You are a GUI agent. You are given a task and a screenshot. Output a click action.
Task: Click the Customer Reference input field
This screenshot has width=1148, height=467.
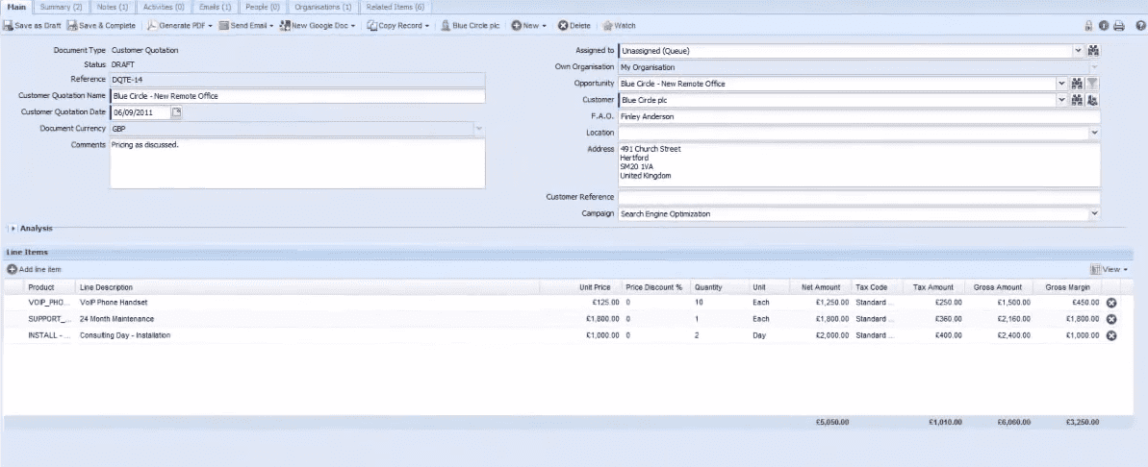click(x=858, y=197)
